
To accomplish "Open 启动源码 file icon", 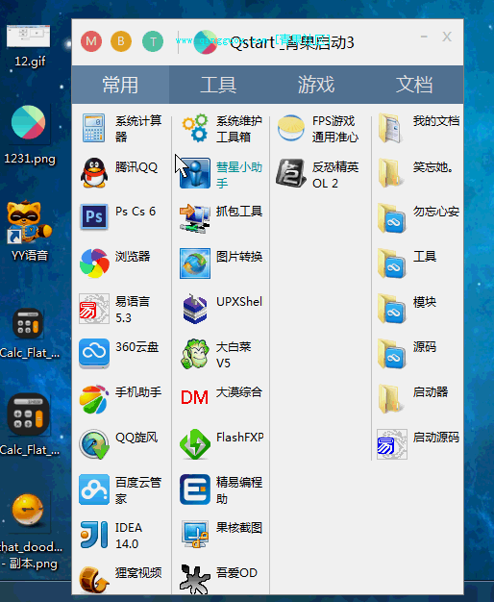I will tap(391, 444).
